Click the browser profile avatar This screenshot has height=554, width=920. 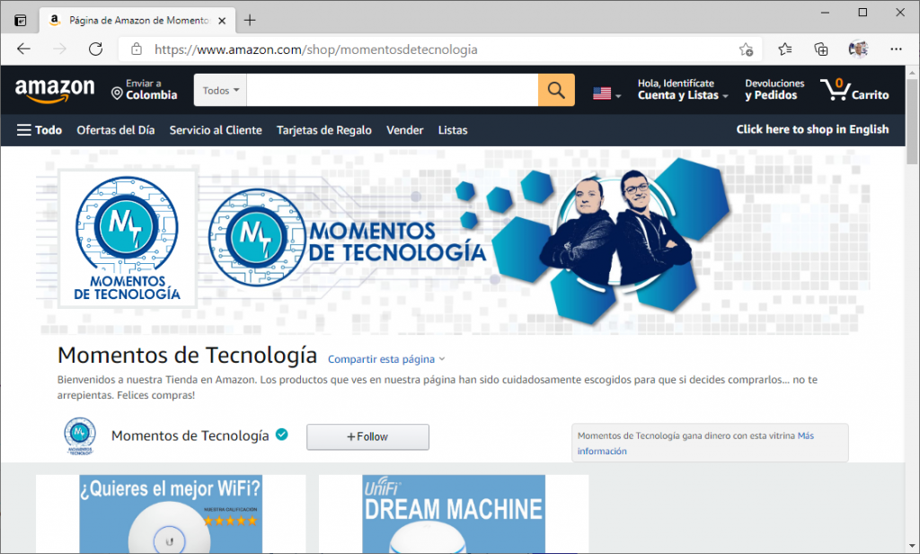(858, 49)
